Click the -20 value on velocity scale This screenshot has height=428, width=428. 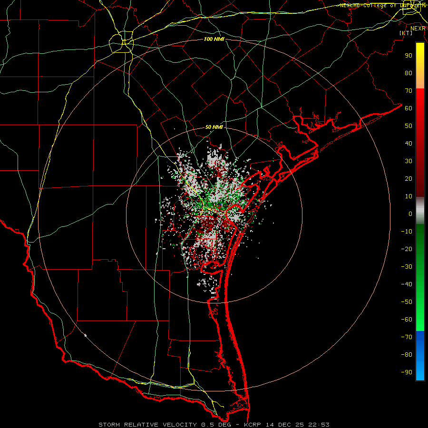[407, 249]
